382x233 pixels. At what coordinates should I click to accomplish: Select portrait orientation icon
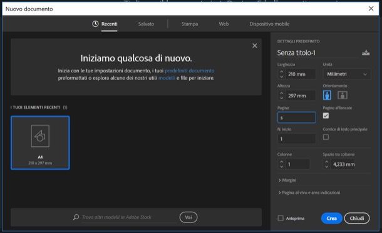pyautogui.click(x=327, y=95)
